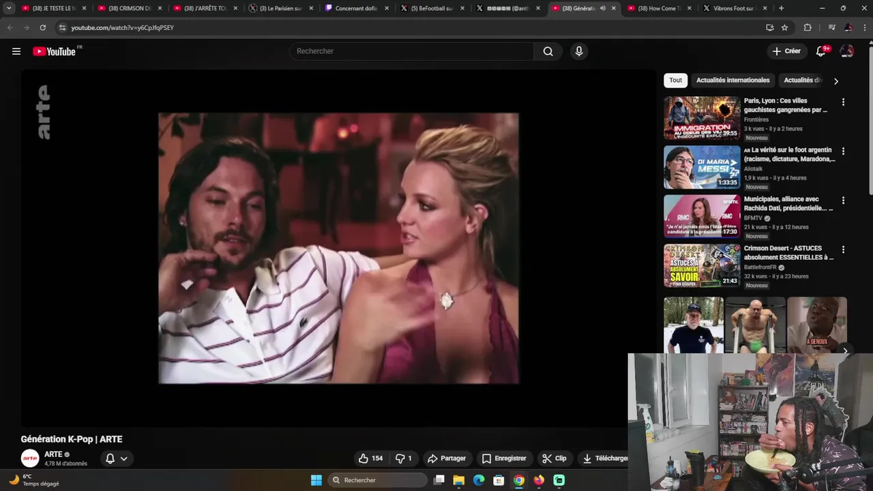Open the Municipales BFMTV video thumbnail
The width and height of the screenshot is (873, 491).
click(702, 216)
